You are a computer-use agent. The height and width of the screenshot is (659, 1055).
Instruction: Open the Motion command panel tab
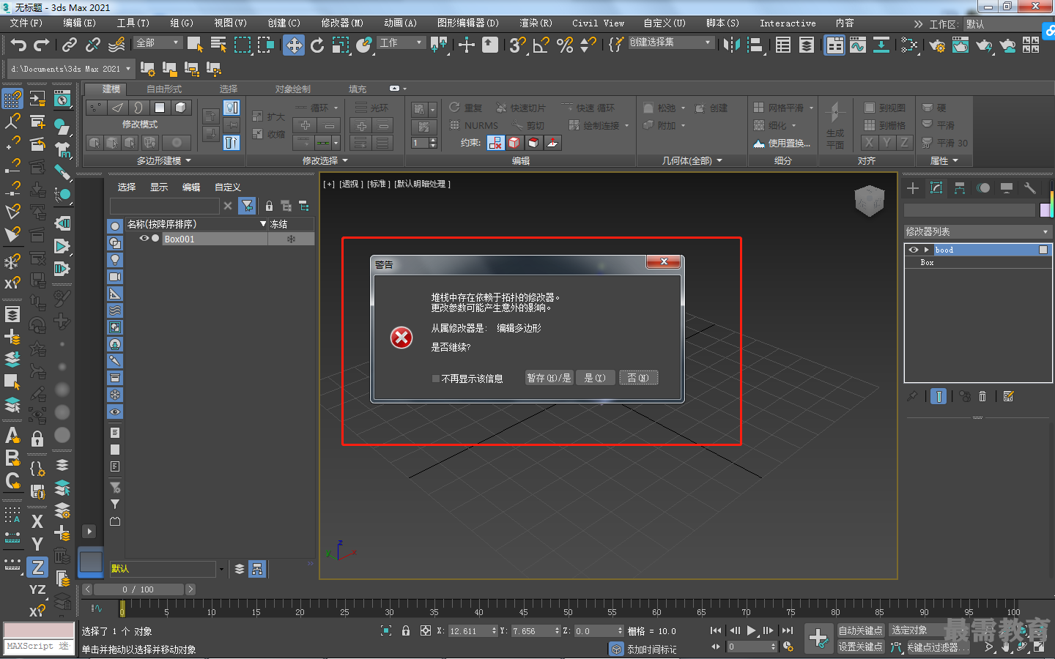point(983,188)
